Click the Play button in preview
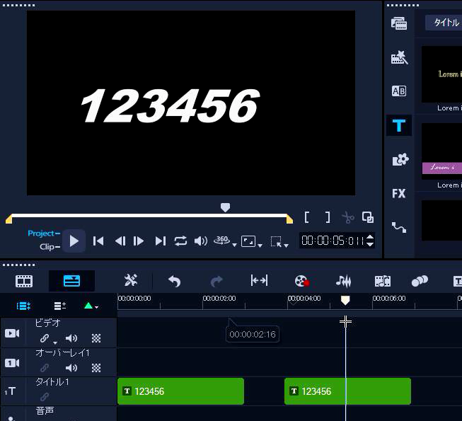Viewport: 462px width, 421px height. pyautogui.click(x=74, y=241)
